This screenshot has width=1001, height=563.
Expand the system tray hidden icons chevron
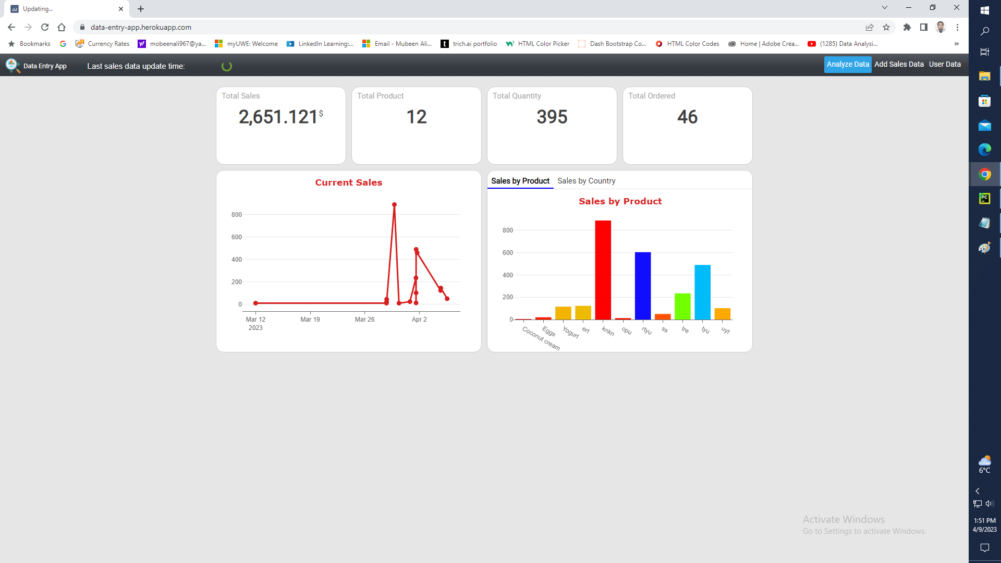[x=978, y=491]
